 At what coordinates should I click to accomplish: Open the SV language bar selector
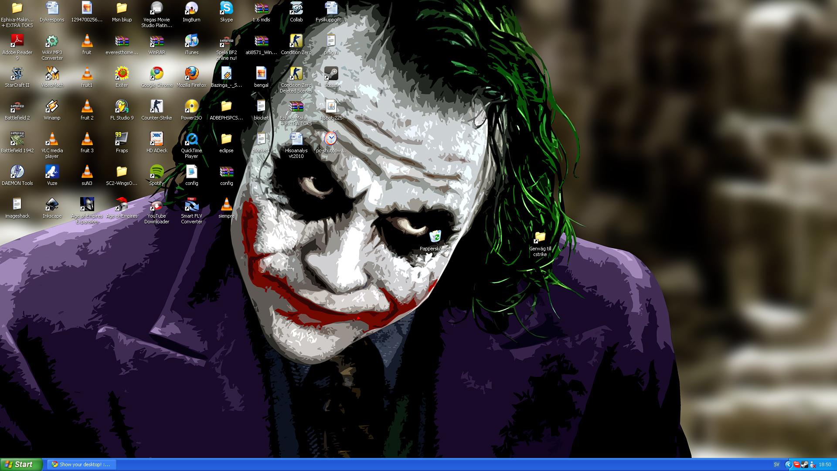pos(776,465)
